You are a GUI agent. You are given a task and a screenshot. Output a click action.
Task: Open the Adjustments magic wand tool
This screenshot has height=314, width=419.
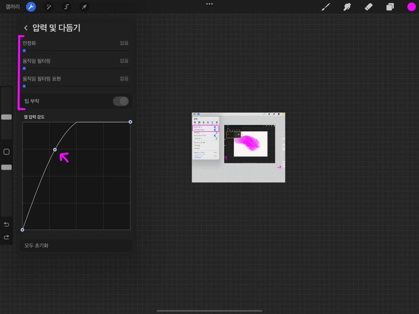tap(49, 7)
